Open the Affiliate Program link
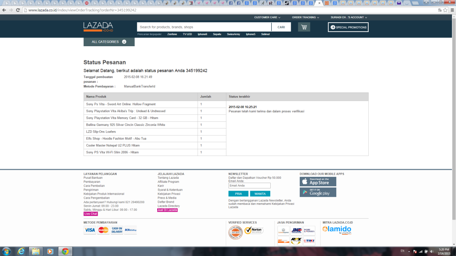Image resolution: width=456 pixels, height=256 pixels. [x=168, y=182]
